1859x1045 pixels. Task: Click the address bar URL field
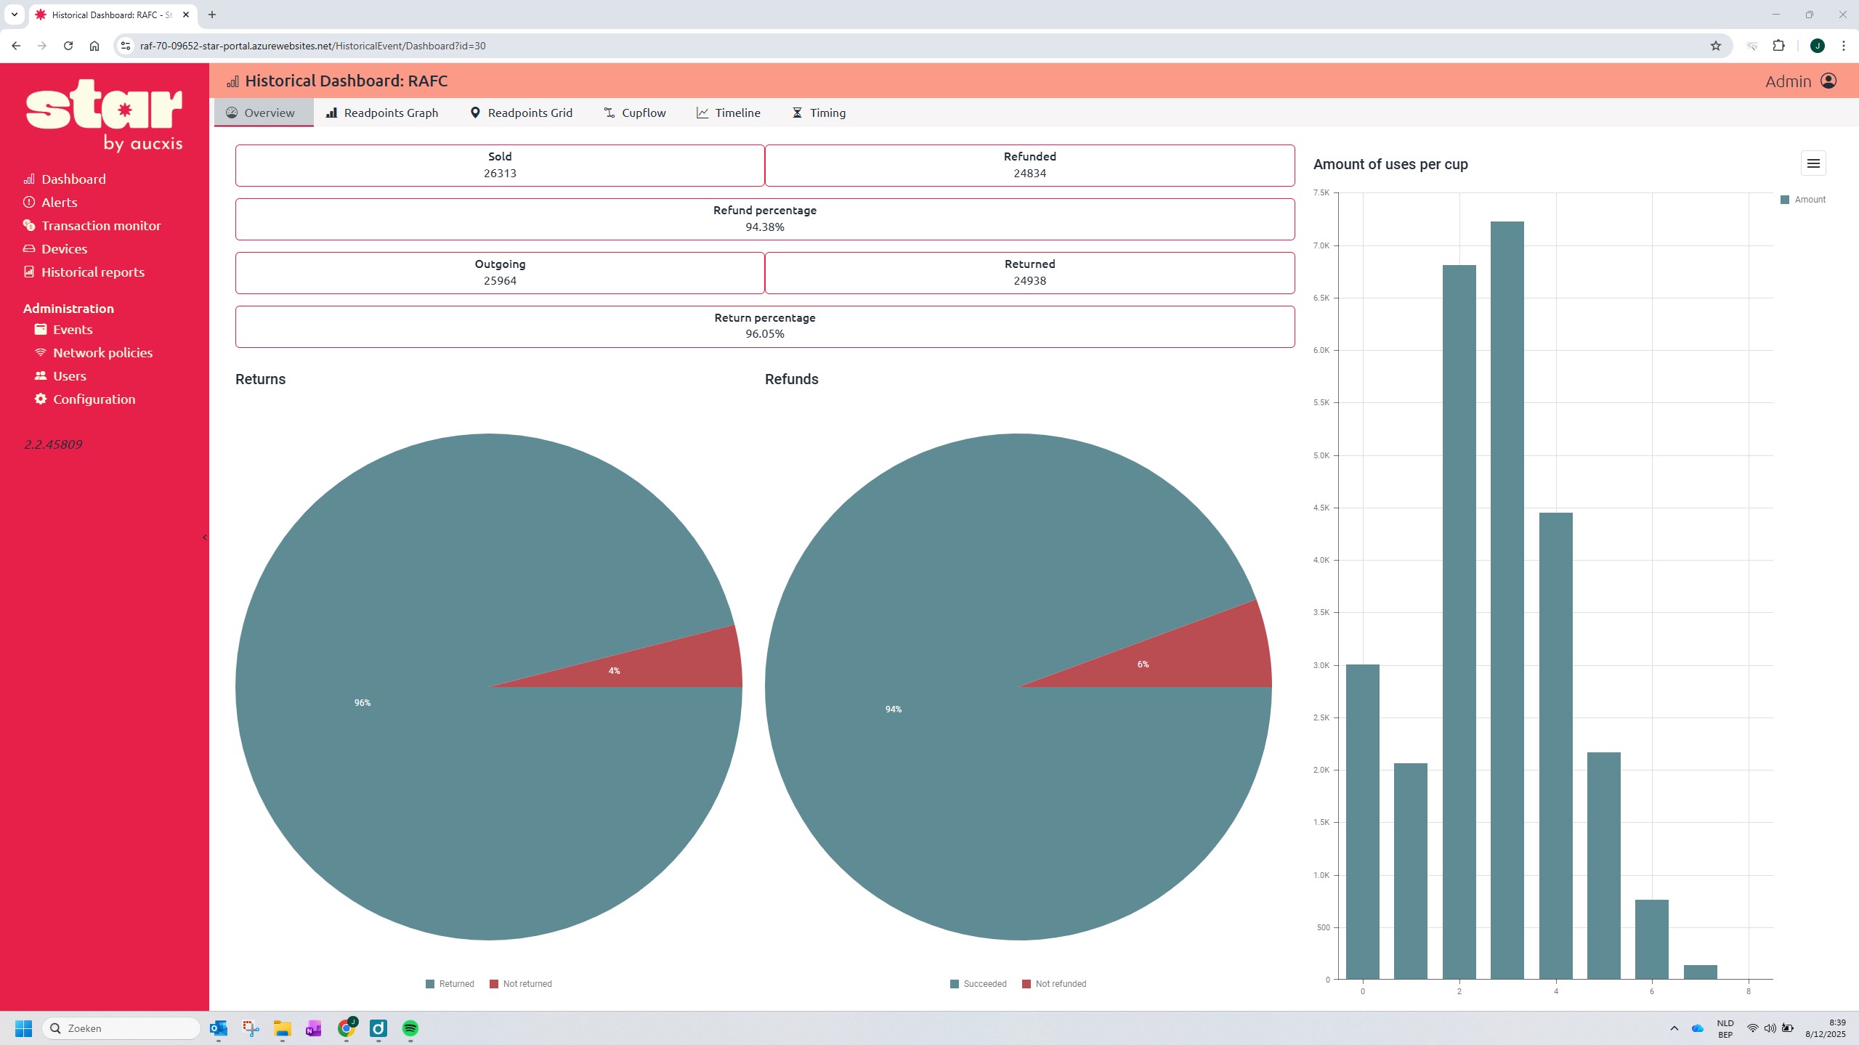915,46
